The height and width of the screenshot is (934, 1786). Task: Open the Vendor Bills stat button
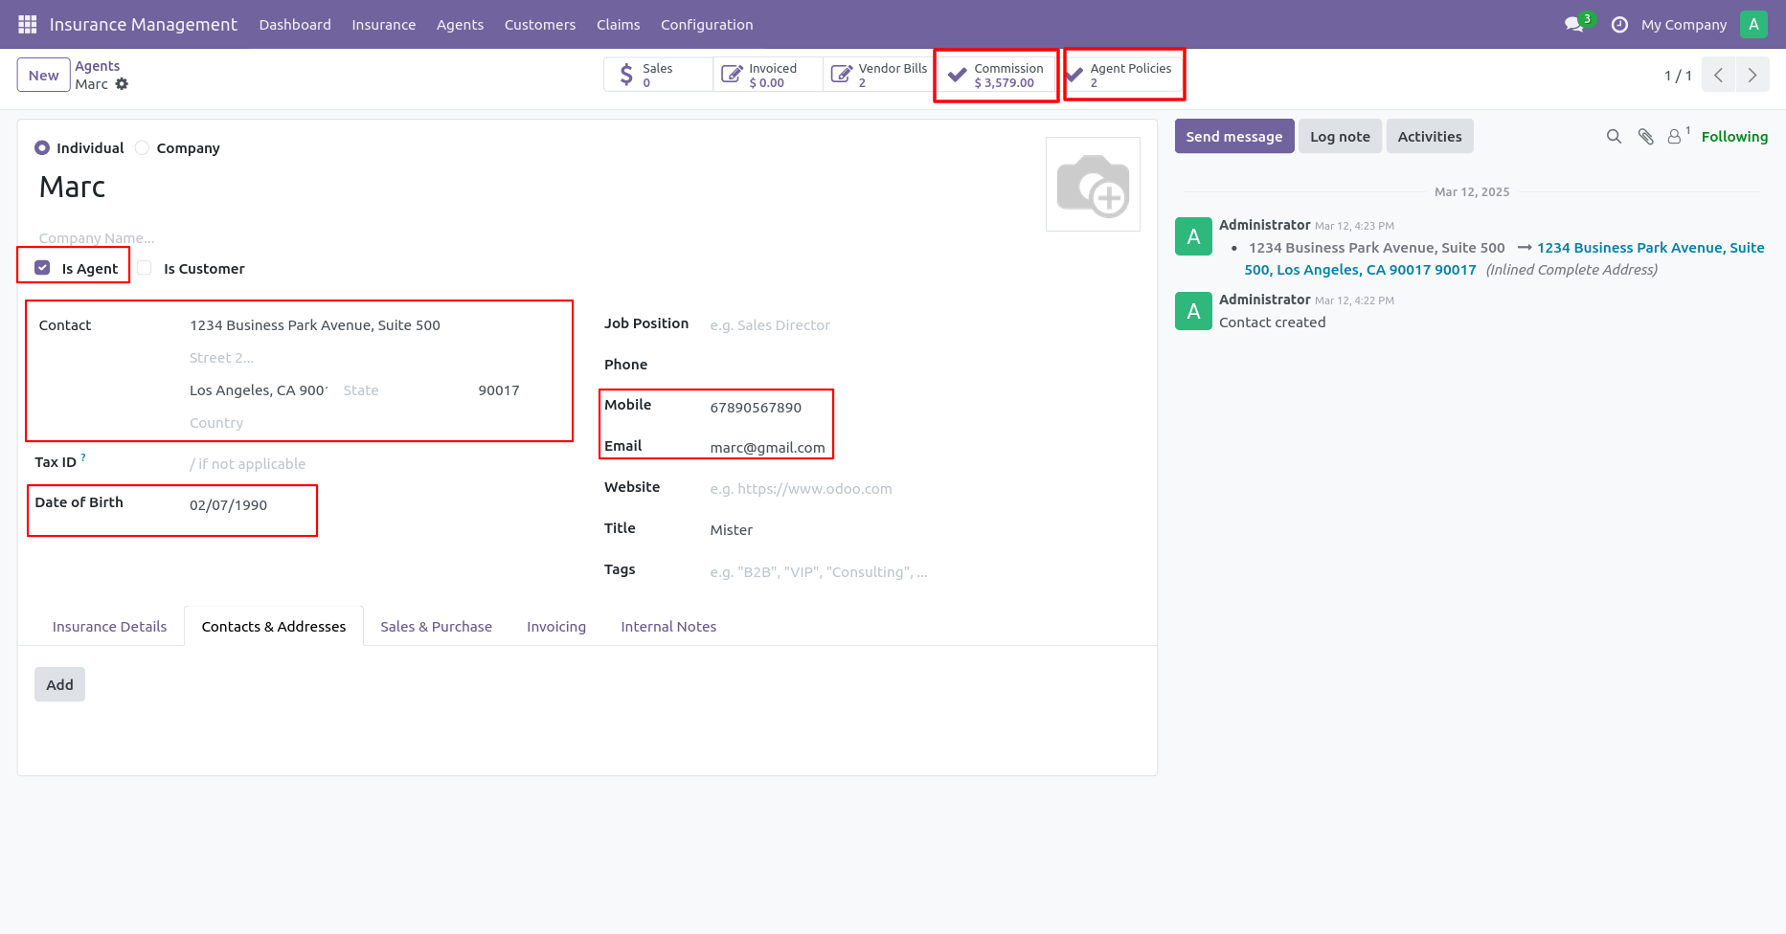(x=877, y=75)
